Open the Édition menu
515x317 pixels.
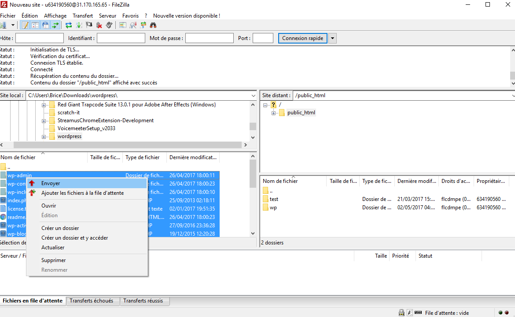pyautogui.click(x=29, y=16)
